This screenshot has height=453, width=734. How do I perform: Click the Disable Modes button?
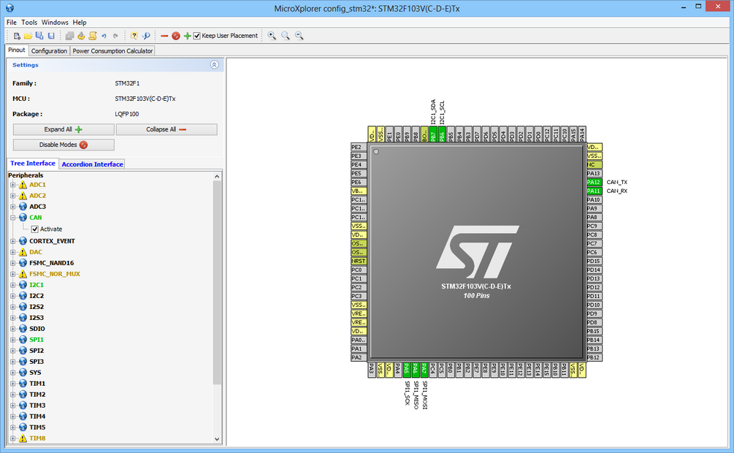pyautogui.click(x=64, y=145)
